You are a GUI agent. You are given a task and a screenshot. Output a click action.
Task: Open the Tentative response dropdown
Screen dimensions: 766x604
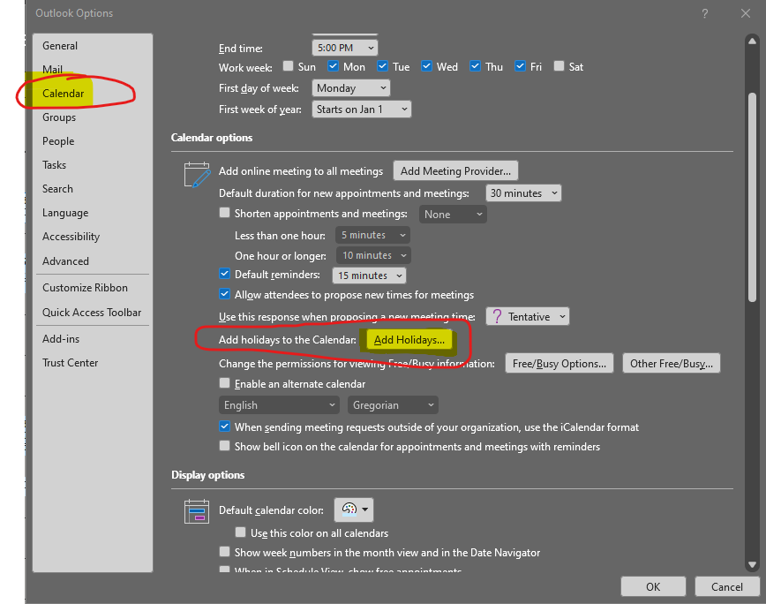[x=528, y=317]
